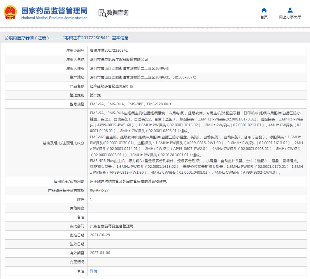Click the 注册人名称 label
Screen dimensions: 310x279
point(75,59)
